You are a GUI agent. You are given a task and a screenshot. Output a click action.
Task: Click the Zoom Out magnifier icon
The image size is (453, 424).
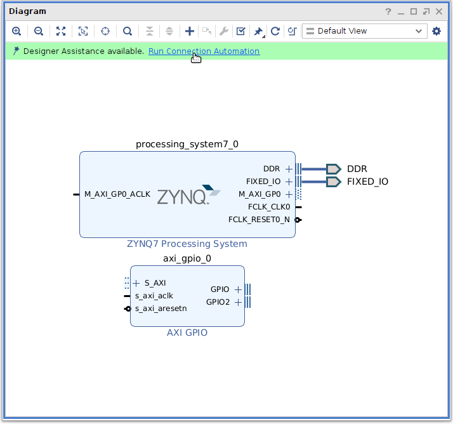(x=39, y=31)
